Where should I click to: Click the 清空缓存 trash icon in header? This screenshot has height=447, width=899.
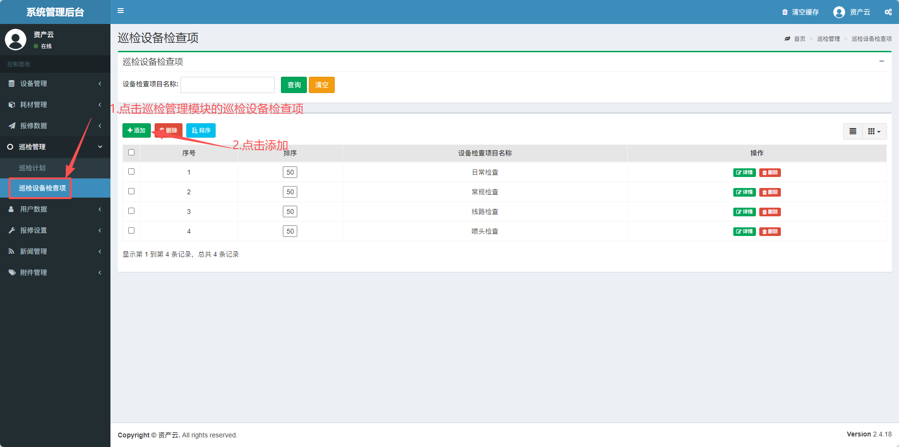[785, 12]
